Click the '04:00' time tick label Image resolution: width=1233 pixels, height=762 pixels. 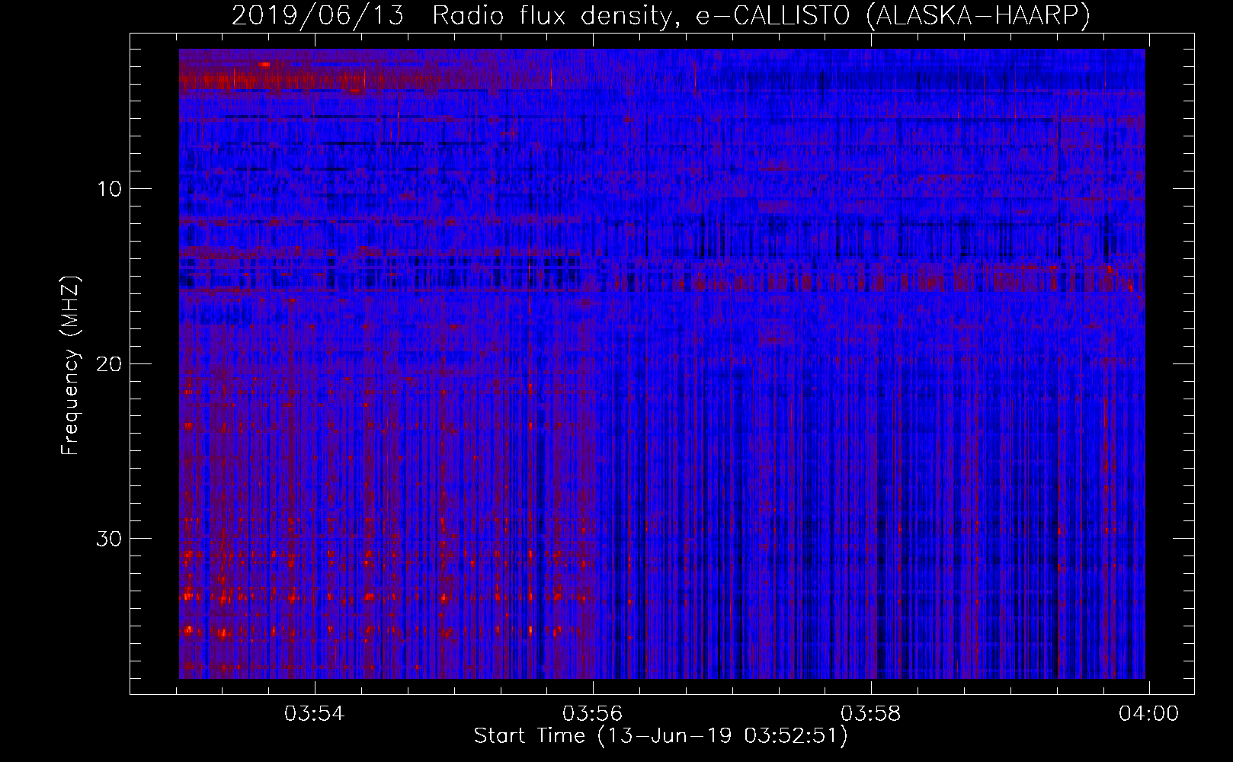1148,714
